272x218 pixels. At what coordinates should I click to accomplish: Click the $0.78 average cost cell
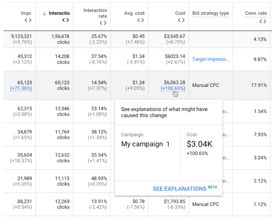(139, 201)
